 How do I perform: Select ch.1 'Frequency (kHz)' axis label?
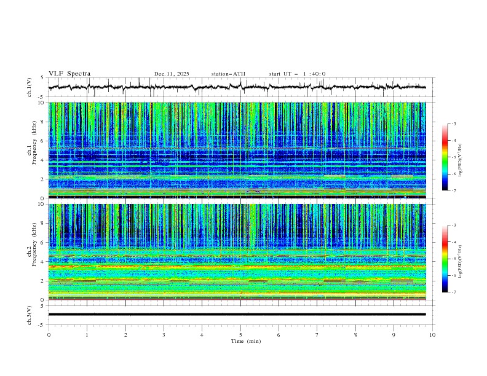click(34, 141)
